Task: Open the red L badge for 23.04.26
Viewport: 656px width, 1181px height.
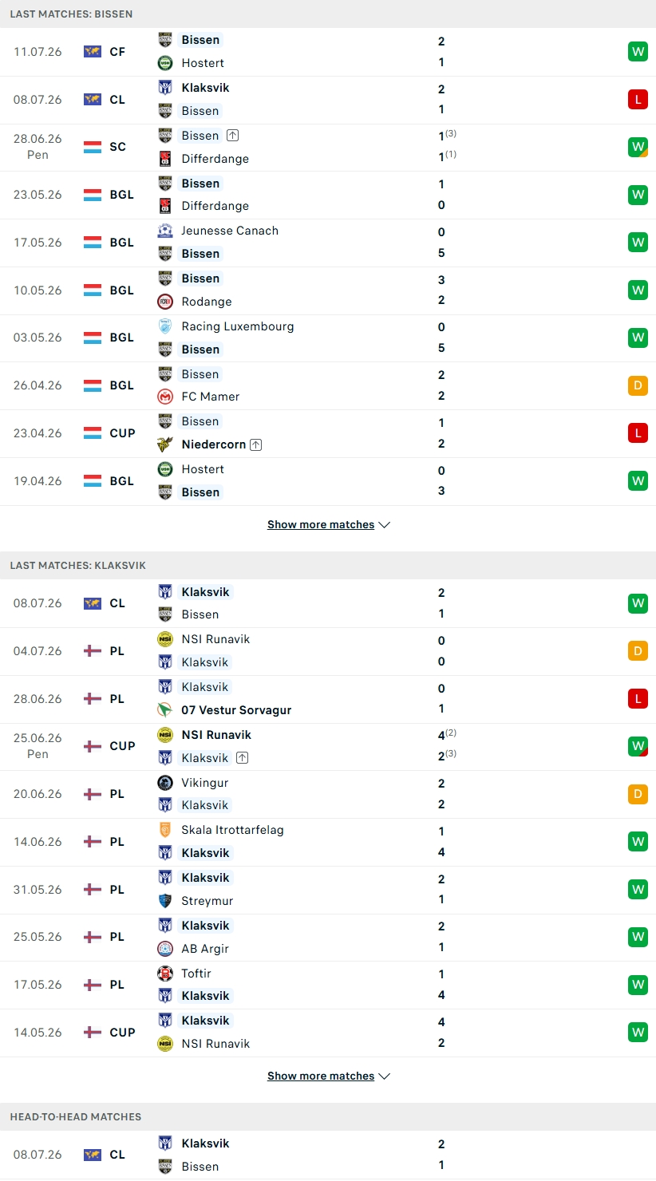Action: pyautogui.click(x=638, y=433)
